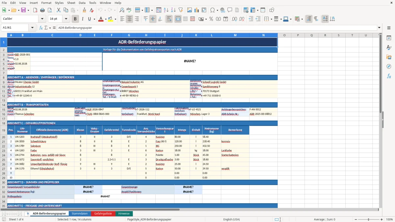Toggle Bold formatting
Image resolution: width=395 pixels, height=222 pixels.
click(x=75, y=19)
